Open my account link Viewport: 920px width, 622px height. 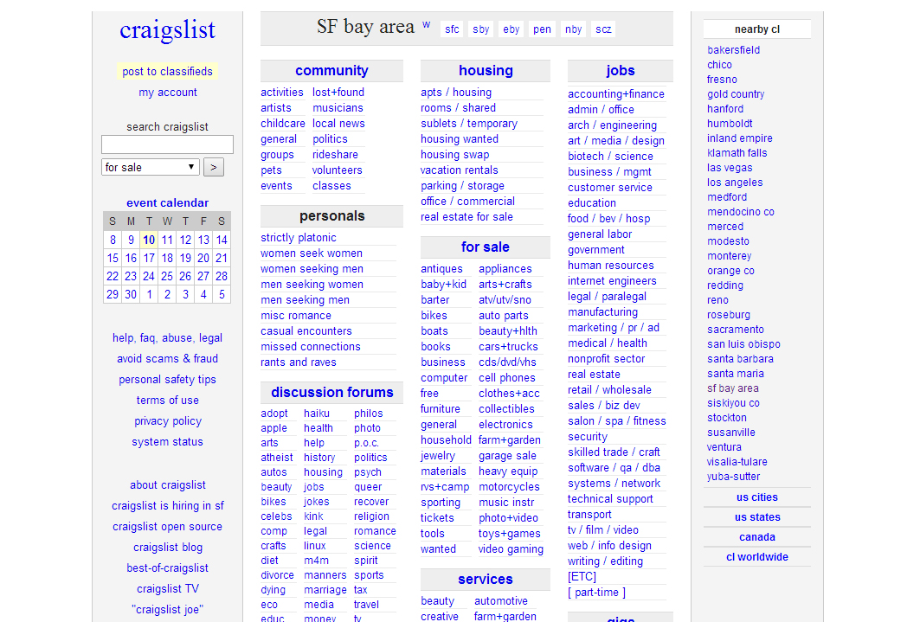pos(168,92)
